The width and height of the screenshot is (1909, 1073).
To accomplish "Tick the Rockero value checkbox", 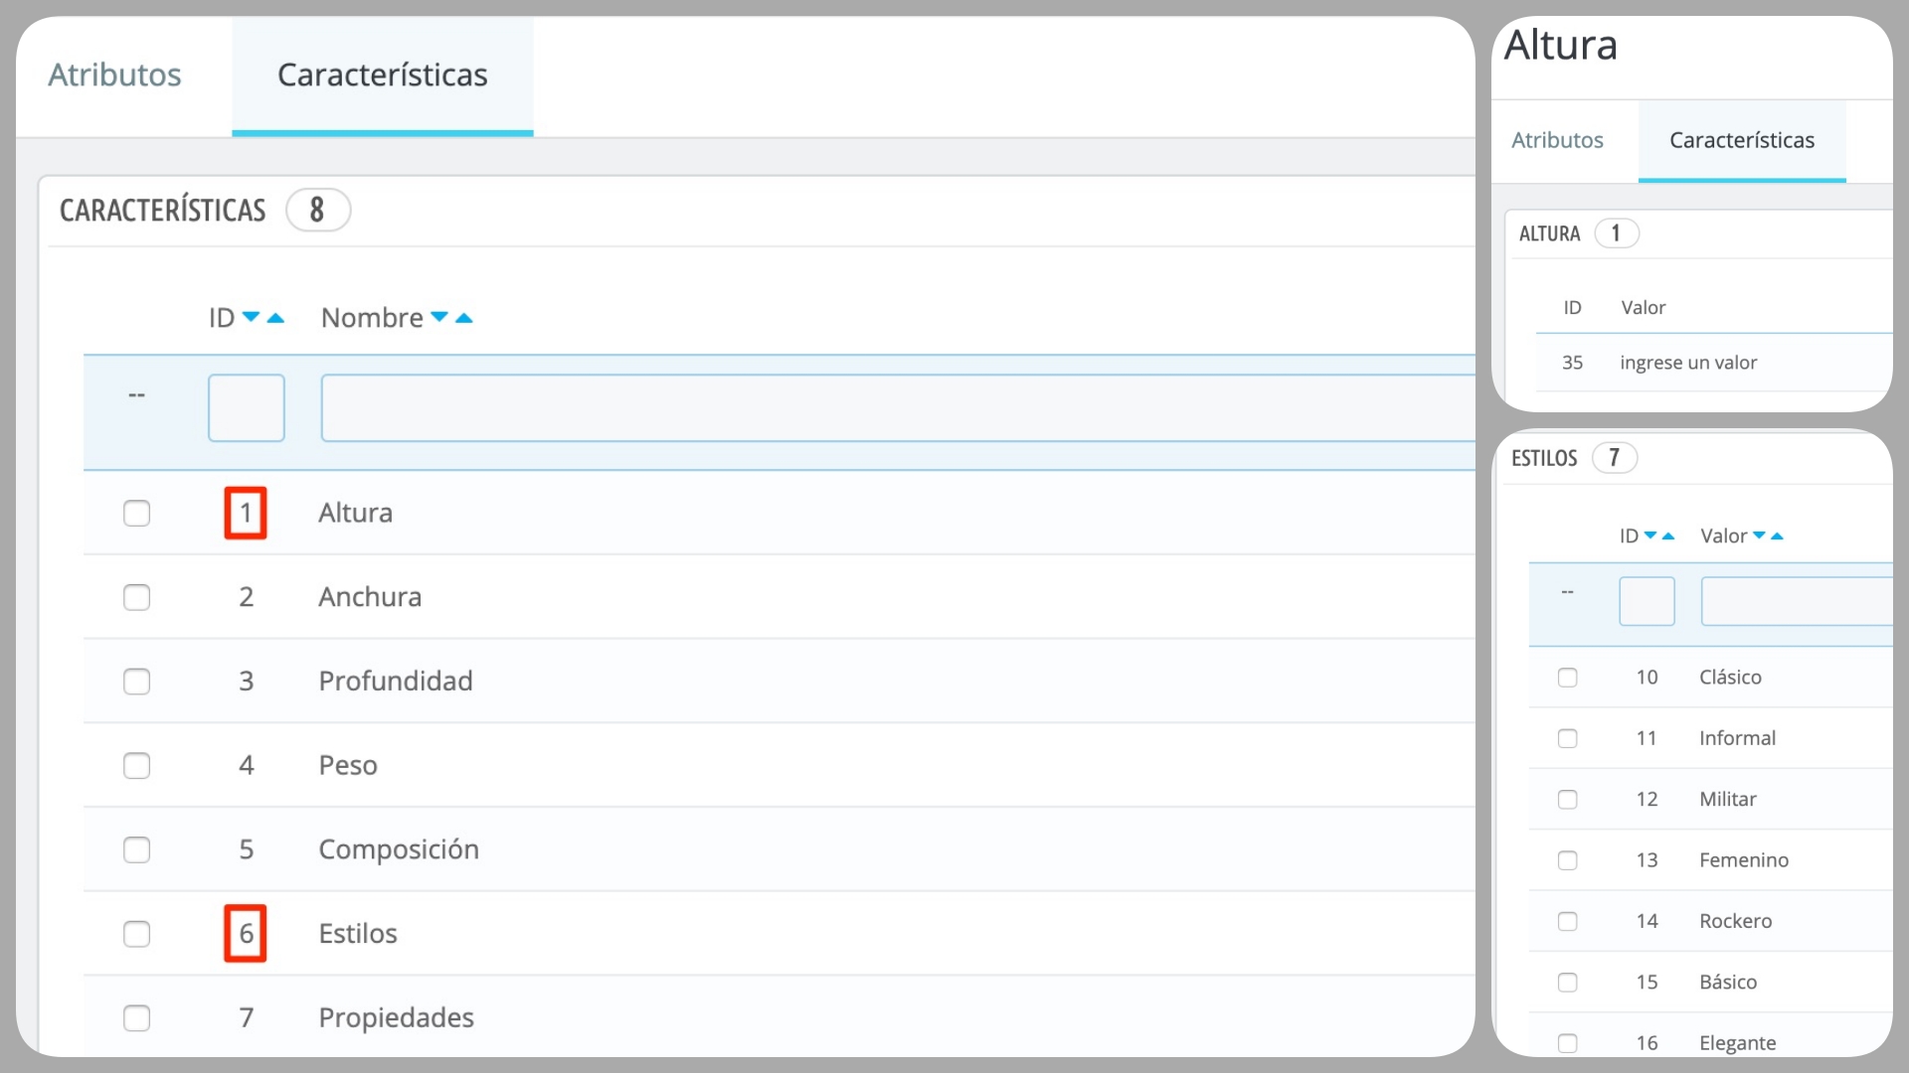I will pos(1568,921).
